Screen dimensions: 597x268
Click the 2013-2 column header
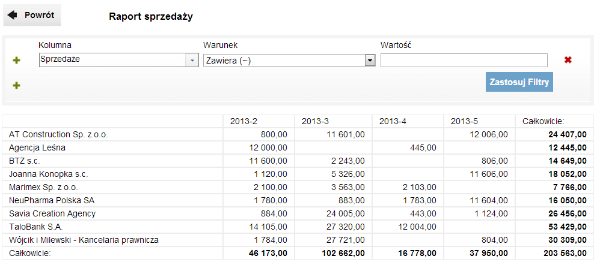(243, 121)
